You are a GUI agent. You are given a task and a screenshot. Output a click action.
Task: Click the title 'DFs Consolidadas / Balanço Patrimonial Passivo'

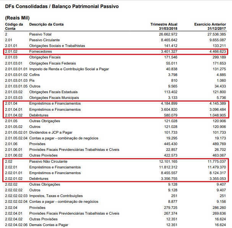point(62,6)
